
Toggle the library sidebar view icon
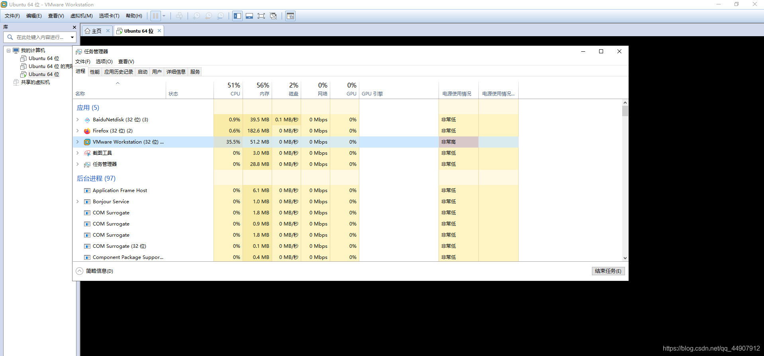point(237,16)
